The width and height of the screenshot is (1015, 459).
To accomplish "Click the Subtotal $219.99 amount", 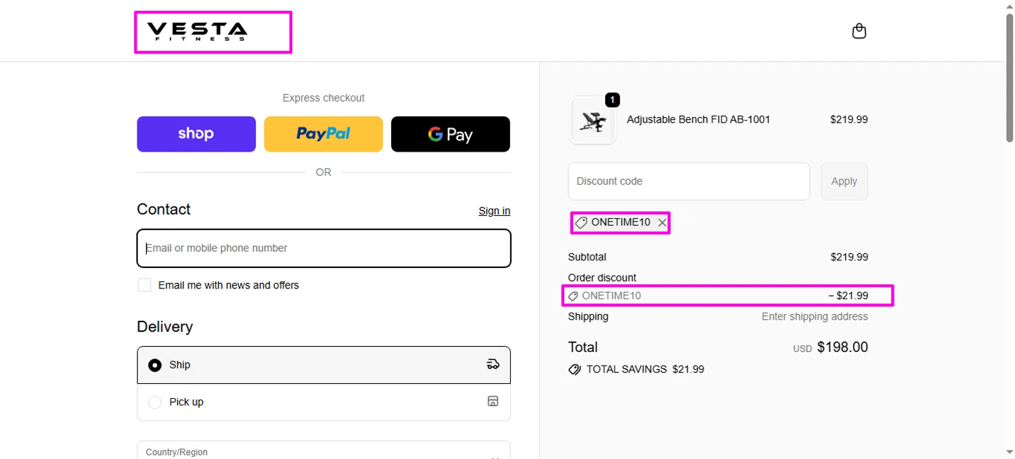I will [849, 257].
